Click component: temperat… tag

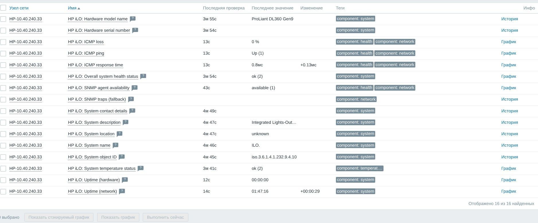pyautogui.click(x=359, y=168)
